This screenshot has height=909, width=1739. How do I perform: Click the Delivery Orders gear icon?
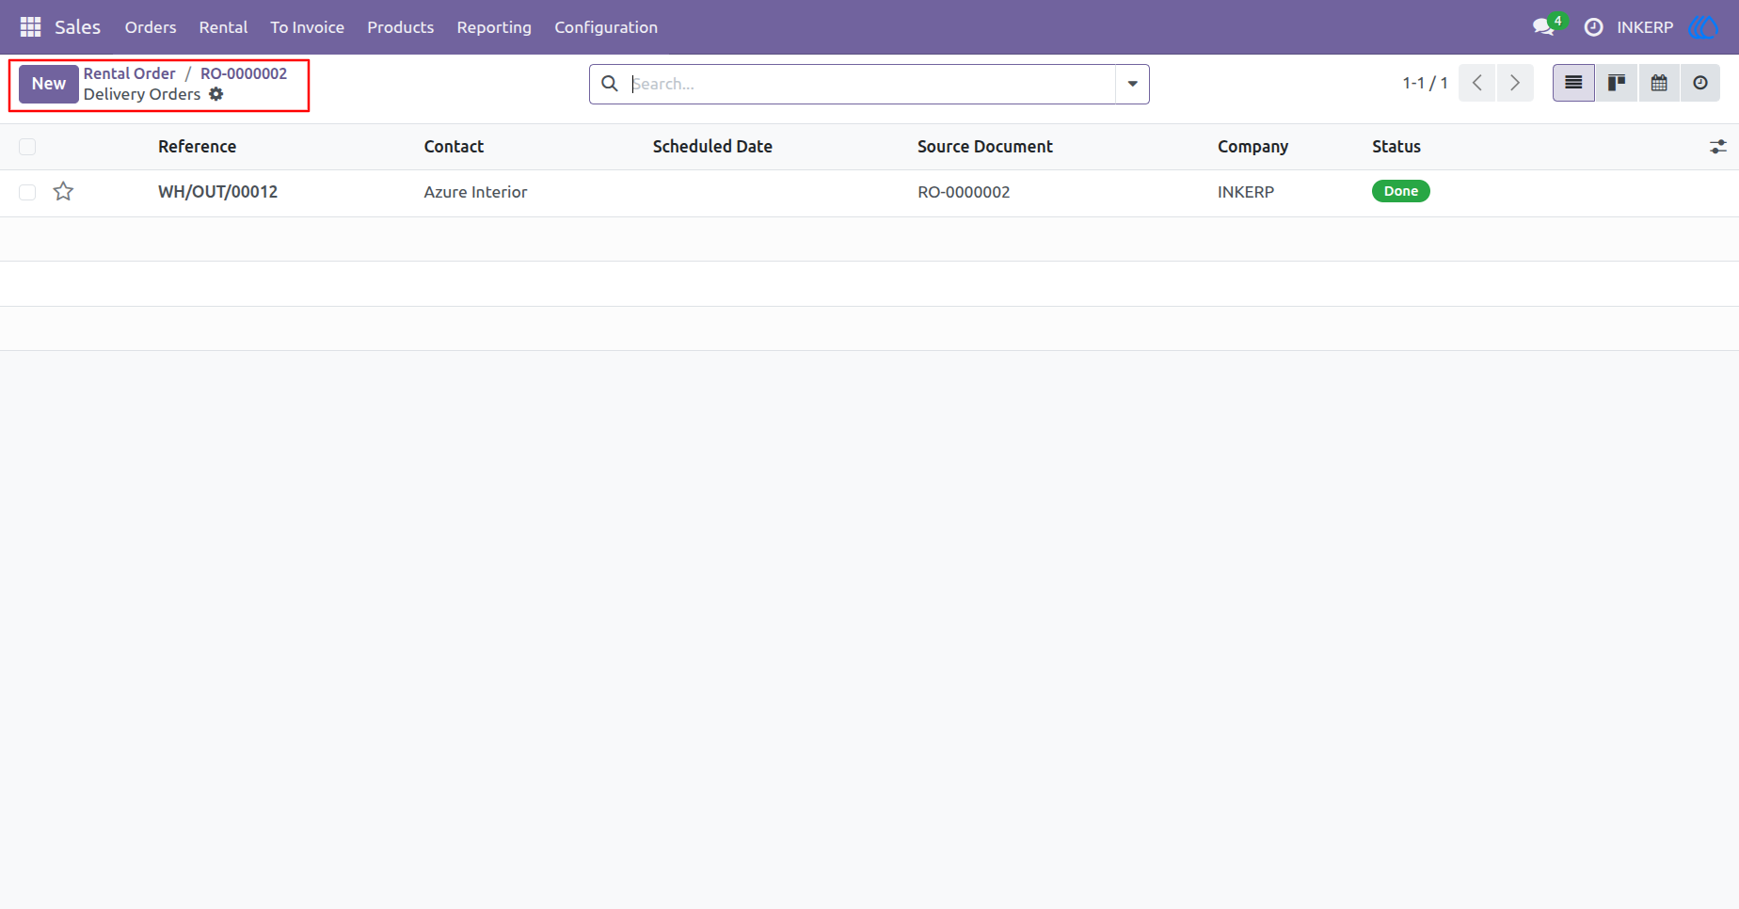[216, 94]
